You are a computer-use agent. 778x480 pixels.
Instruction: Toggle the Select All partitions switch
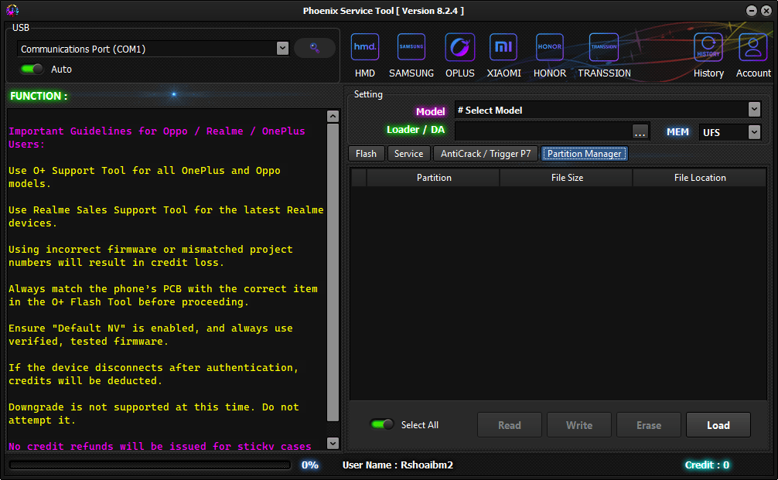[x=381, y=424]
